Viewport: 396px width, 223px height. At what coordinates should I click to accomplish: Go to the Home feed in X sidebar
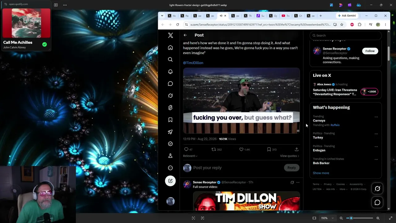(170, 47)
